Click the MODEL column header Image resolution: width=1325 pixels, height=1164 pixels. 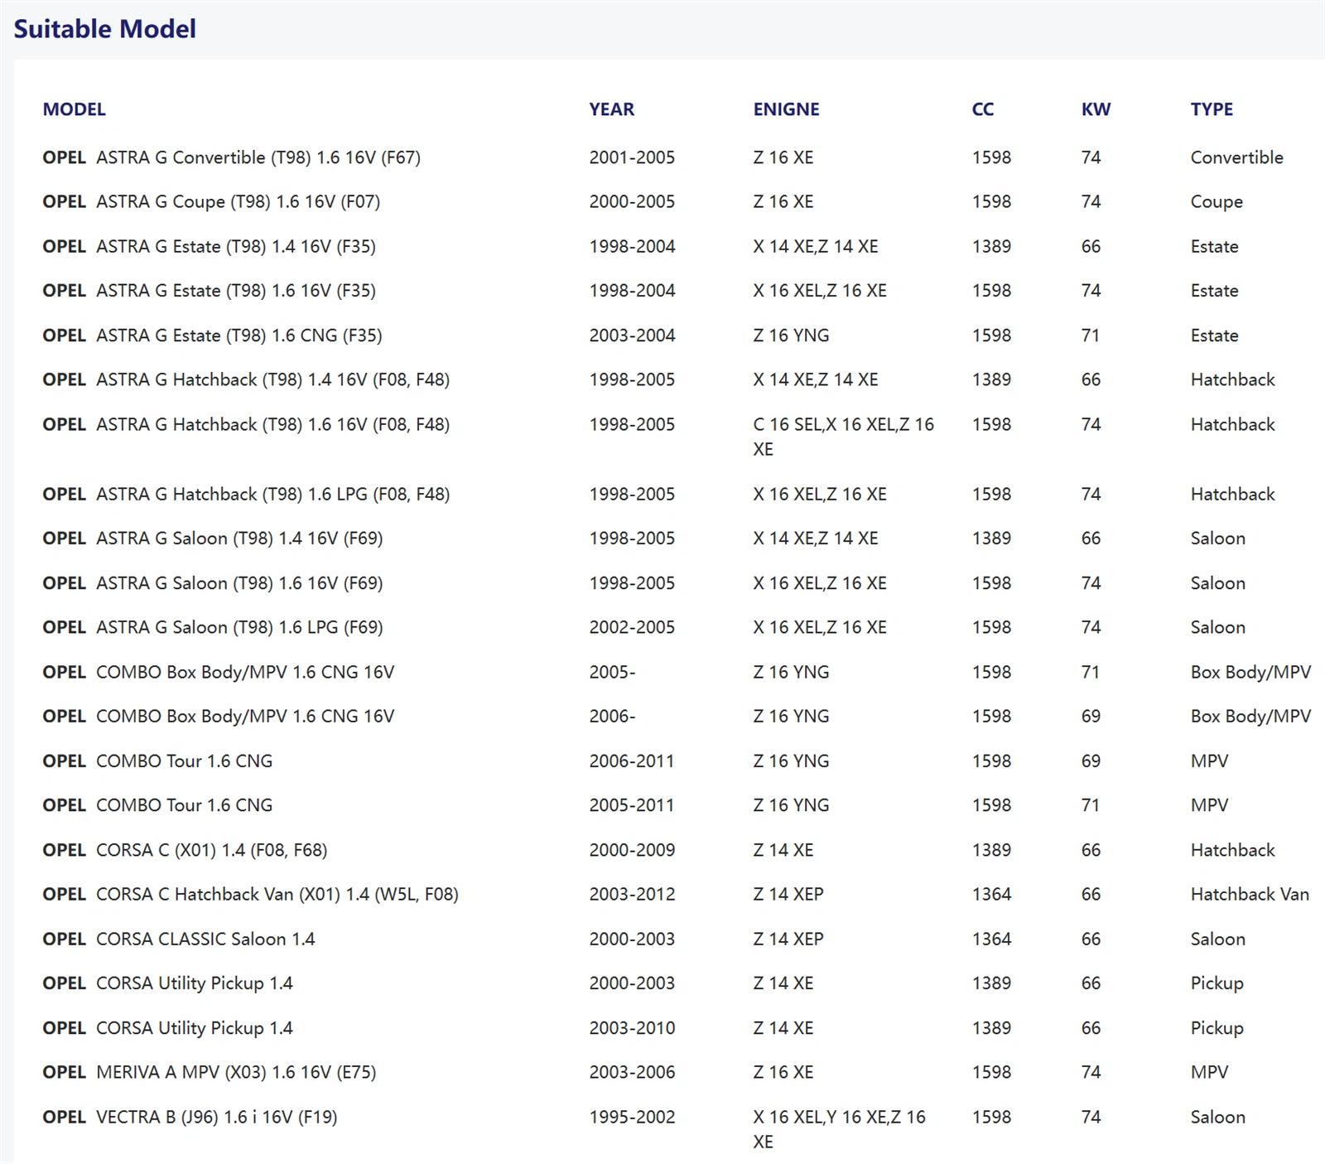point(75,109)
